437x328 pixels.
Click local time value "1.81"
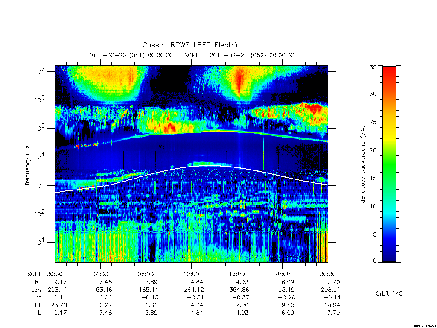click(x=151, y=305)
